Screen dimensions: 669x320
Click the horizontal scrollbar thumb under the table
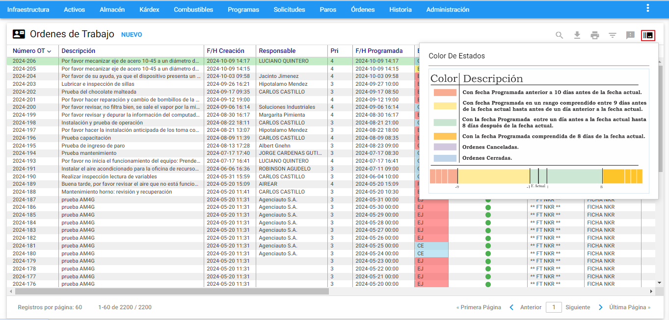click(x=172, y=291)
